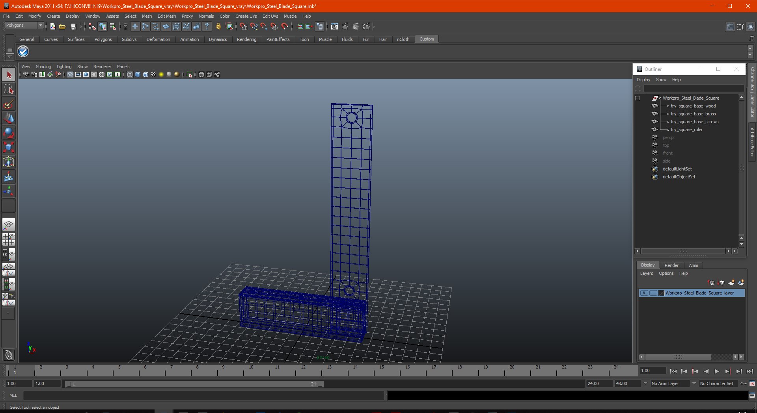
Task: Click move layer up icon
Action: pos(711,282)
